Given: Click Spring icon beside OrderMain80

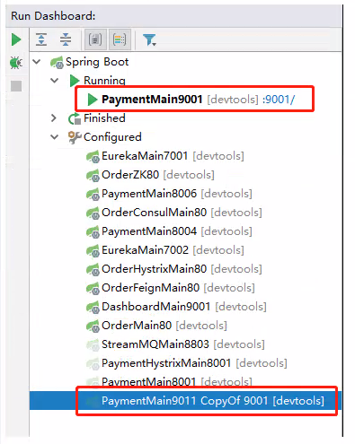Looking at the screenshot, I should click(x=93, y=326).
